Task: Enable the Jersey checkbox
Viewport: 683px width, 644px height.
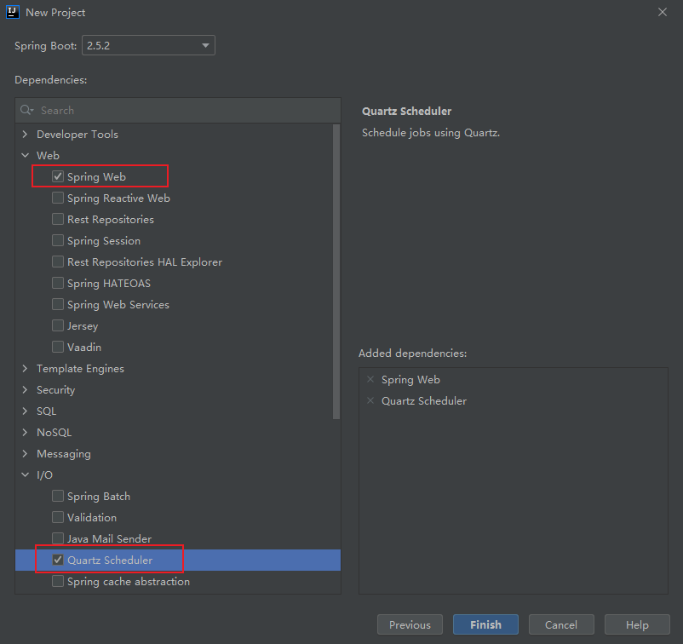Action: (58, 325)
